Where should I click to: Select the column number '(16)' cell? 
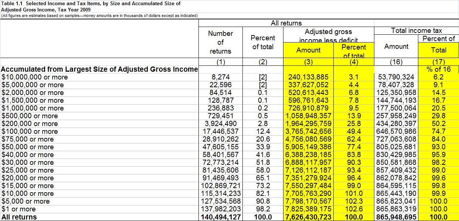[396, 62]
